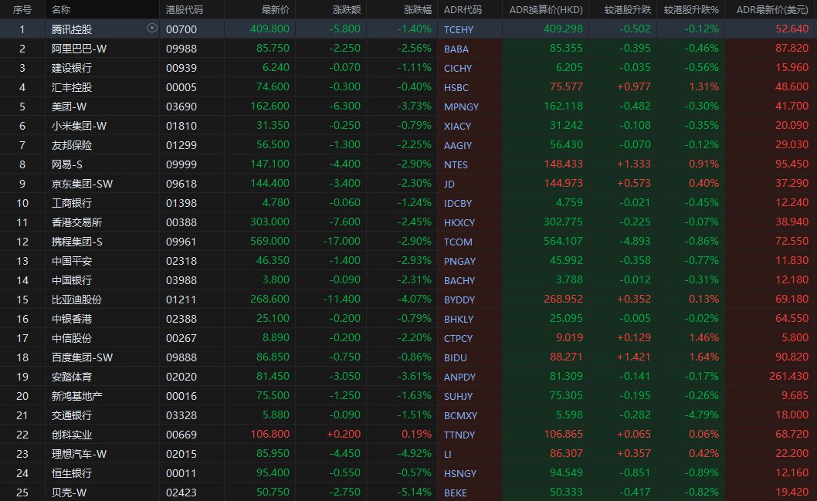Click Hong Kong stock code 00700

[x=181, y=29]
